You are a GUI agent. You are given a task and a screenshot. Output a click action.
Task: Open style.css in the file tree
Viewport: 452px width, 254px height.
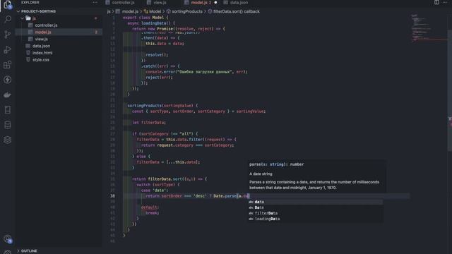click(x=41, y=60)
